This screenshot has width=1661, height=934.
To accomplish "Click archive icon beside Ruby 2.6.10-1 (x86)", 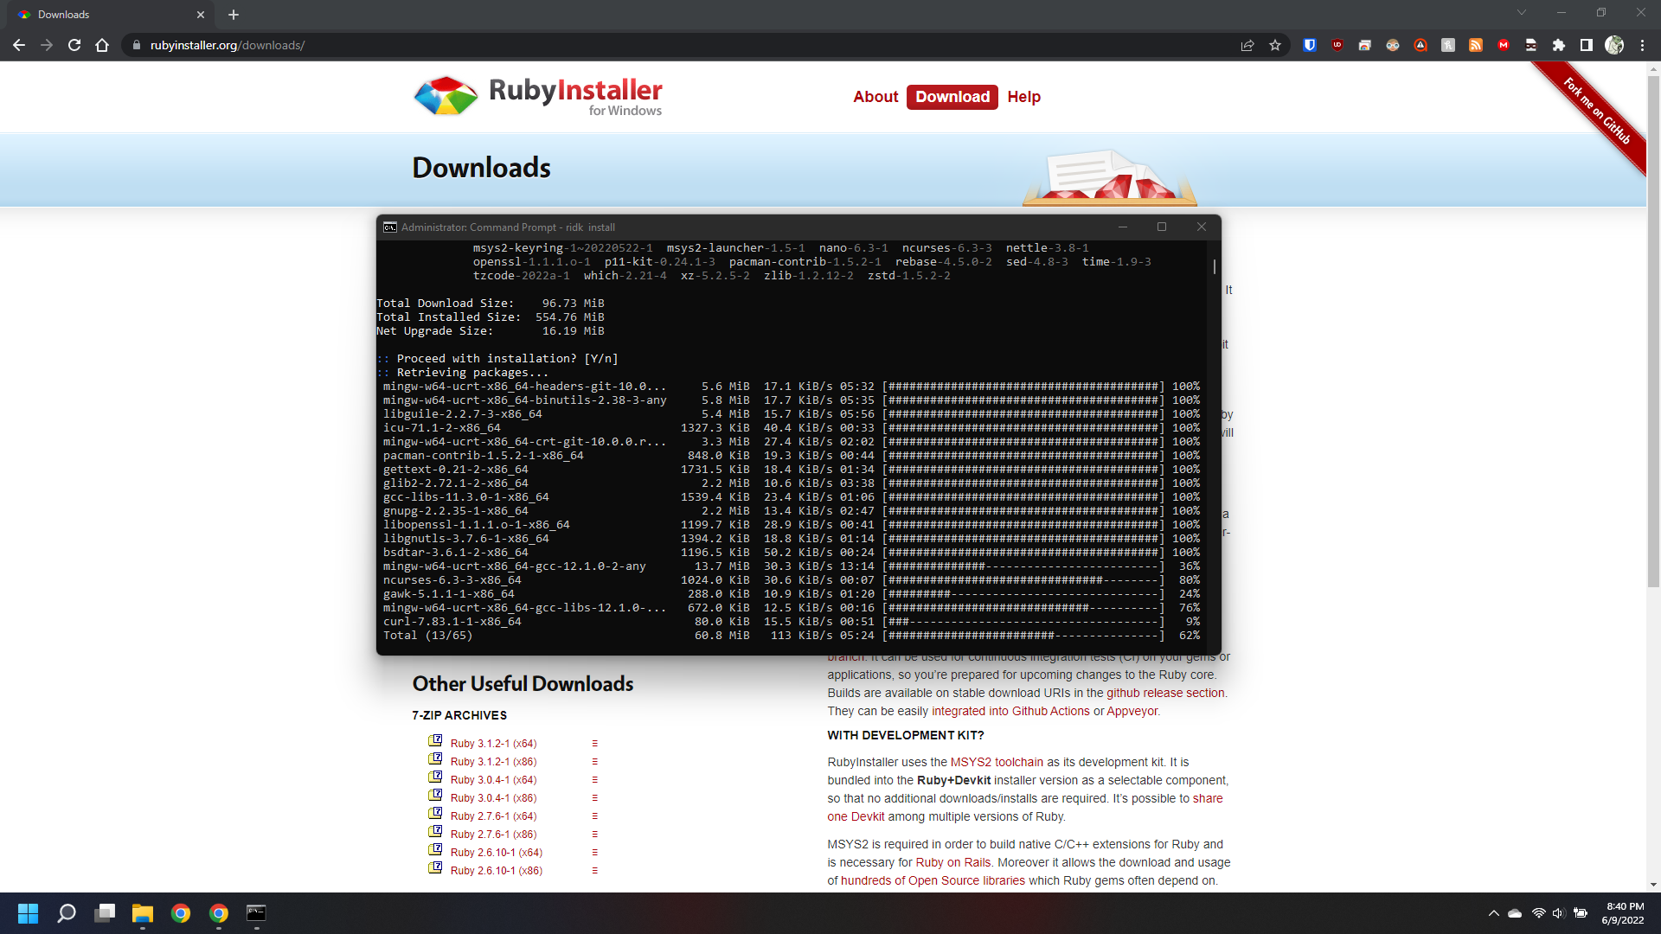I will (x=435, y=868).
